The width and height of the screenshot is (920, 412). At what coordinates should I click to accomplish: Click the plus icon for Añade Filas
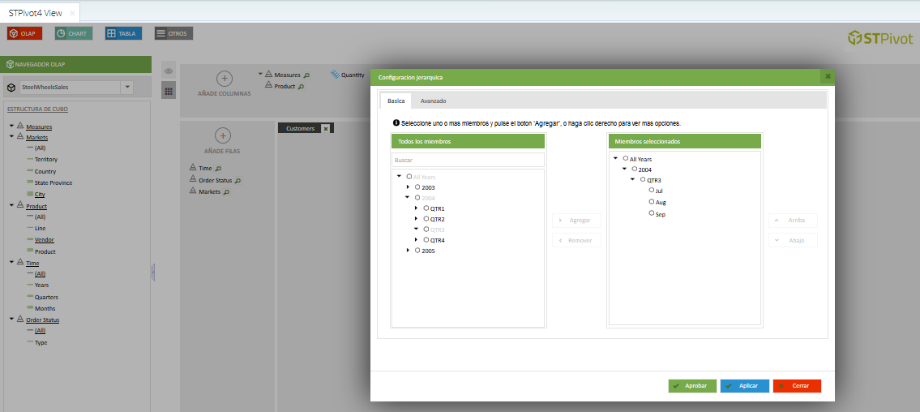(x=224, y=136)
